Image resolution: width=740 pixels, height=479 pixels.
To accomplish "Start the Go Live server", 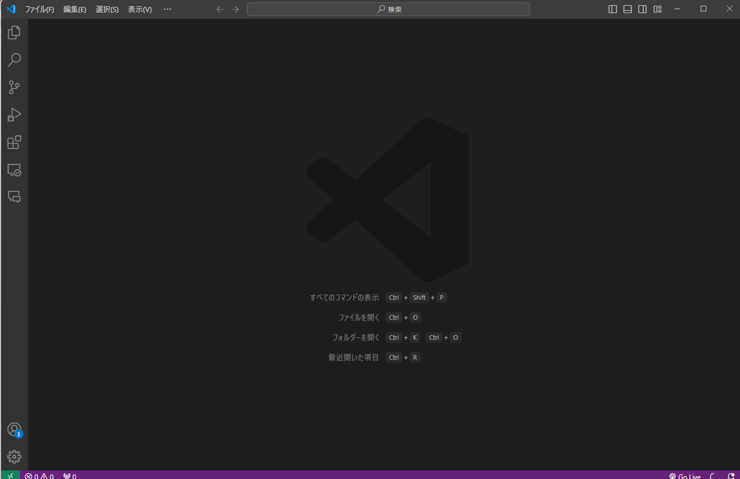I will coord(685,476).
